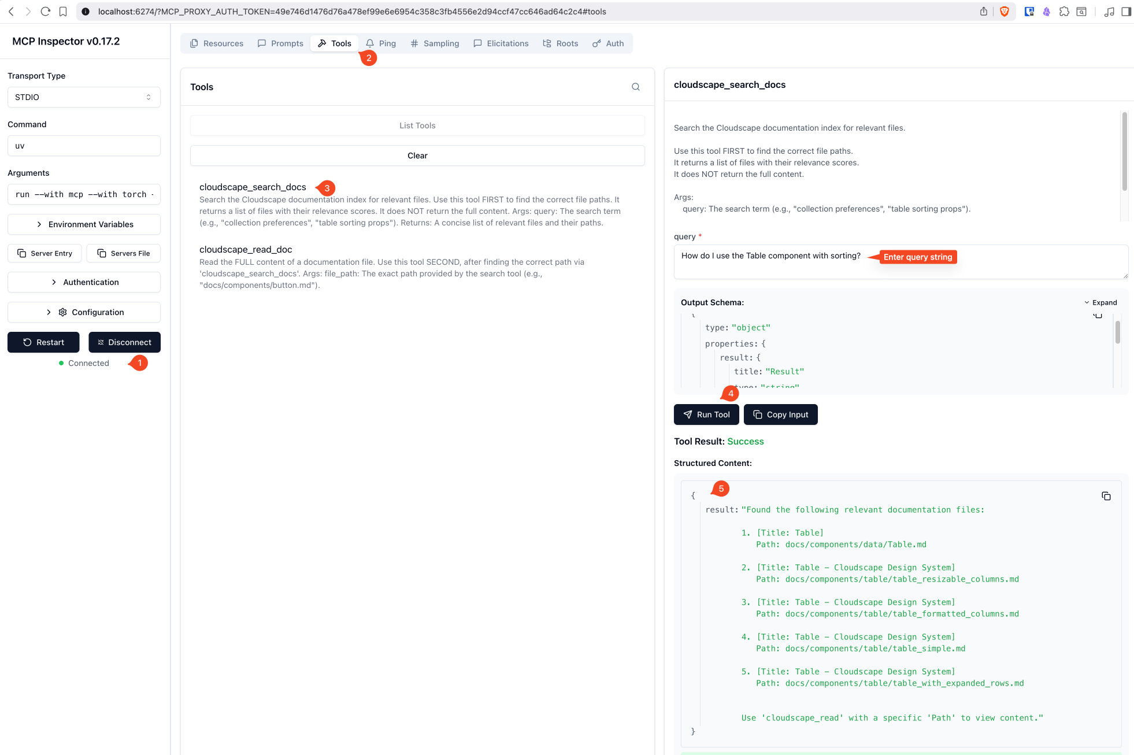Open the browser extensions puzzle icon
Viewport: 1134px width, 755px height.
coord(1064,11)
